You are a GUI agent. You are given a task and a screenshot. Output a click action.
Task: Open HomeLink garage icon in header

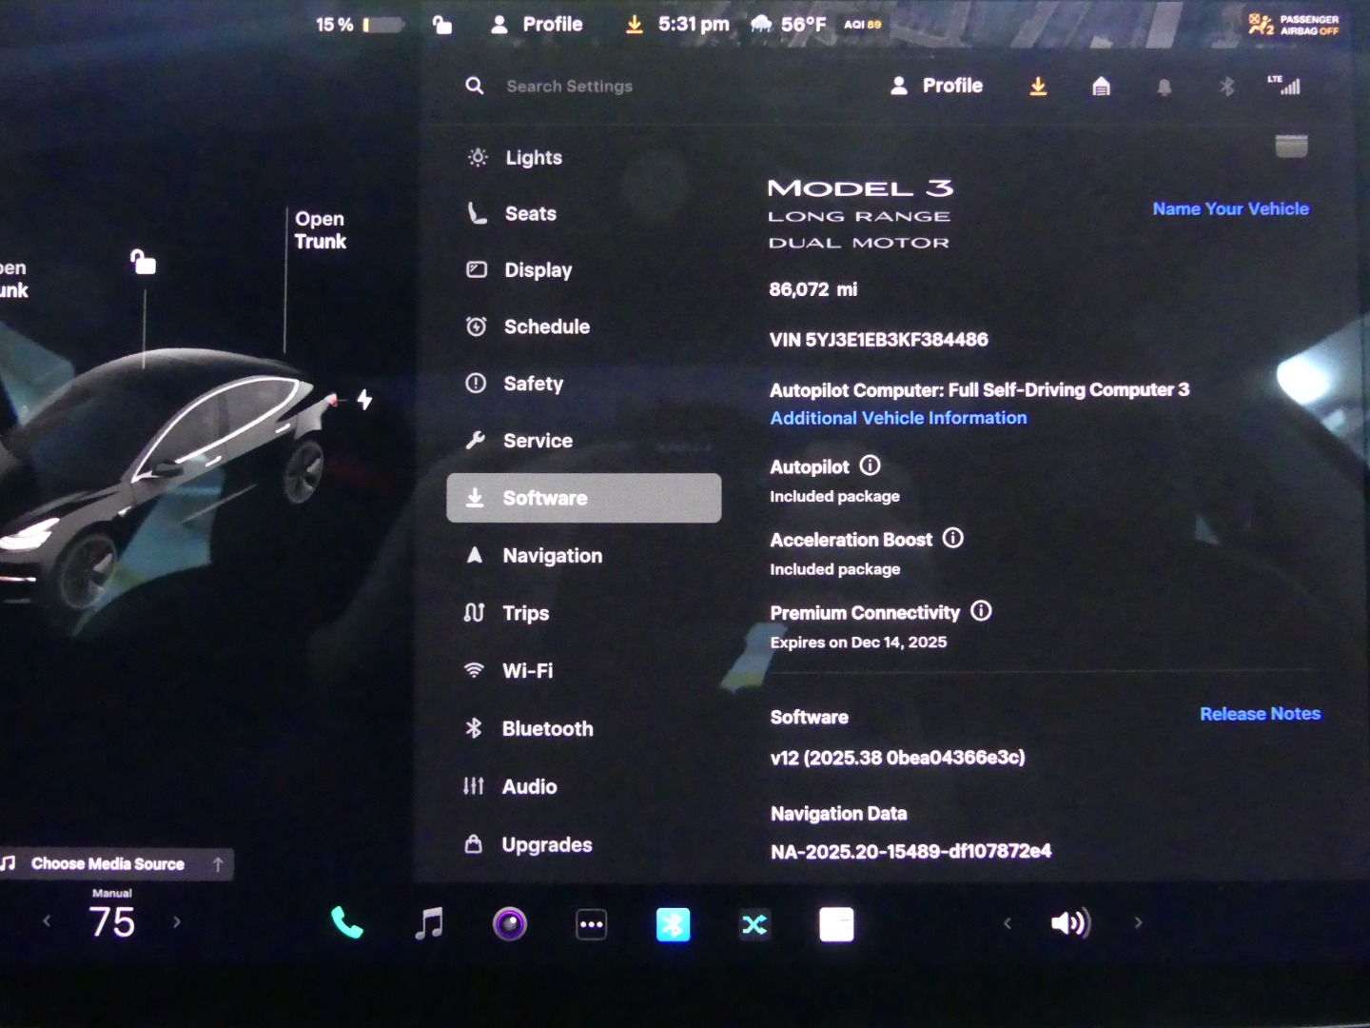click(1101, 87)
